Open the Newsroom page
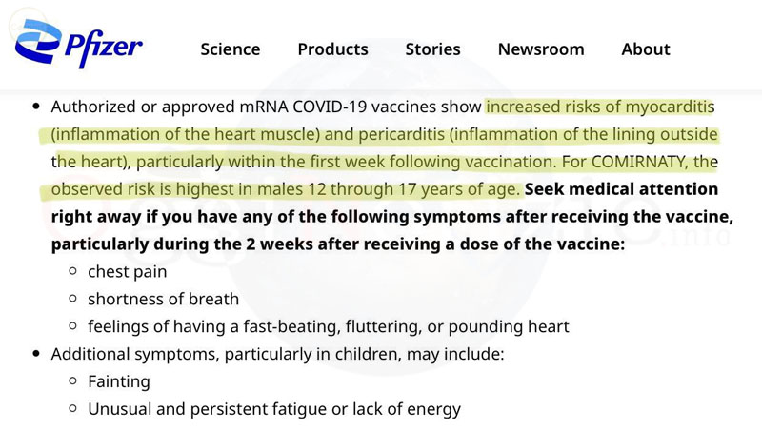Viewport: 762px width, 429px height. click(541, 49)
